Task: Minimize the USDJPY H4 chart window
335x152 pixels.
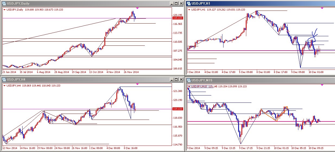Action: (172, 80)
